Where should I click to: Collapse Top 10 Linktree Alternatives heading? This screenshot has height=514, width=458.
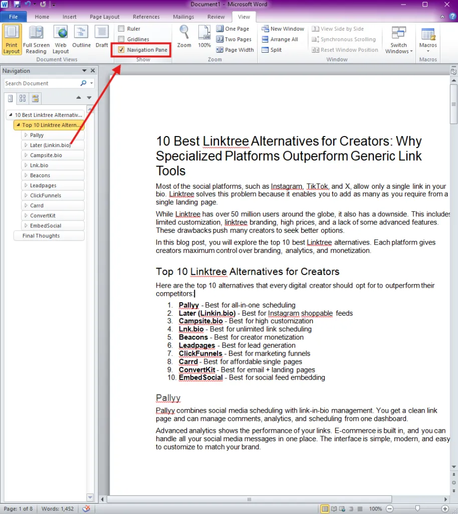(x=18, y=125)
